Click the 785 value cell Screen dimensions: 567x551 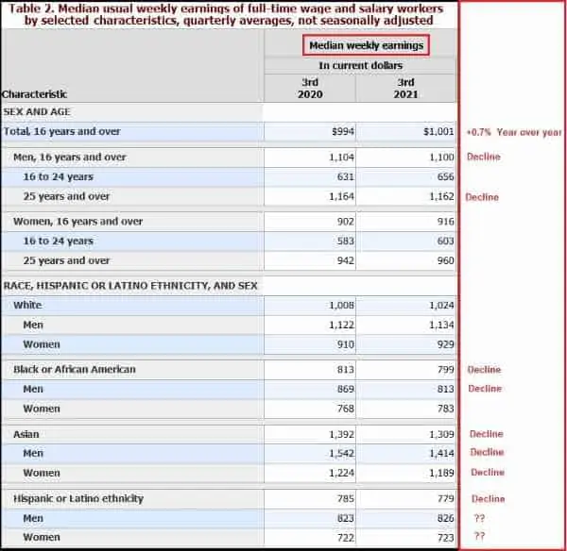click(x=310, y=499)
